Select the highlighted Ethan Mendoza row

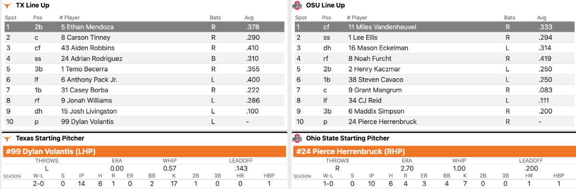pos(144,27)
